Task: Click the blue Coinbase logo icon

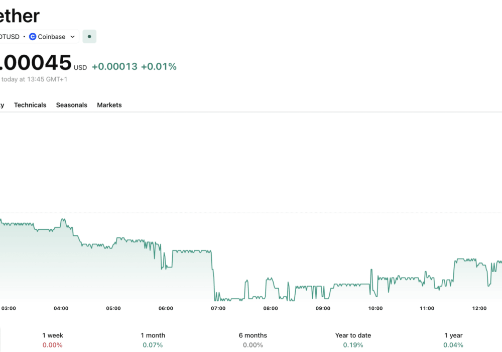Action: tap(33, 37)
